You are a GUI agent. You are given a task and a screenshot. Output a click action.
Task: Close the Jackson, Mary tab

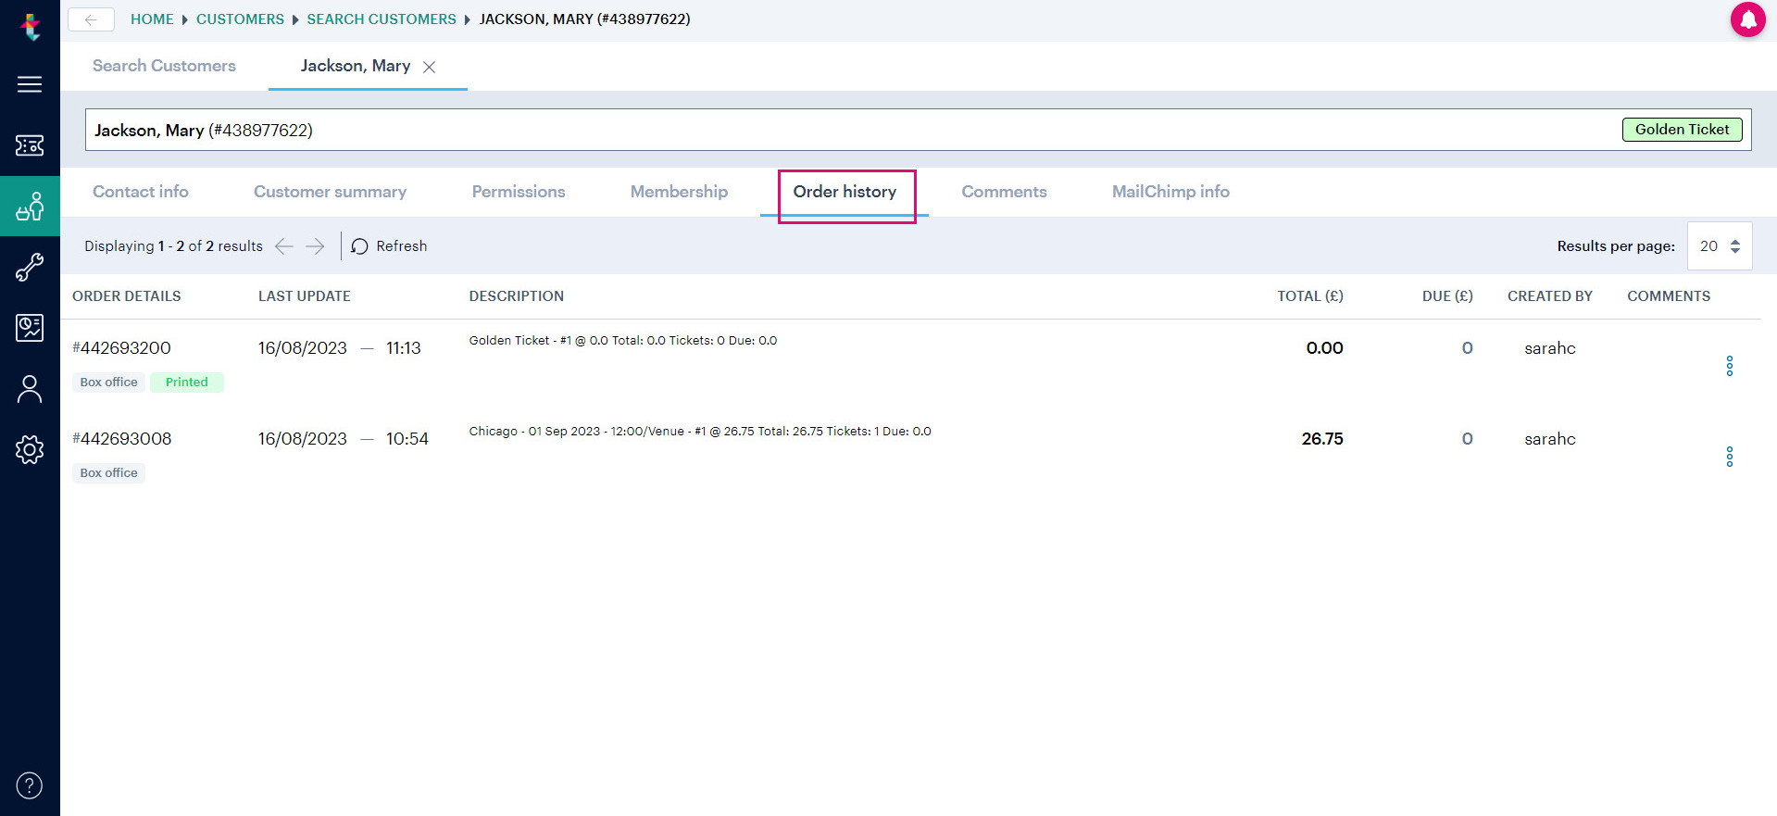429,67
